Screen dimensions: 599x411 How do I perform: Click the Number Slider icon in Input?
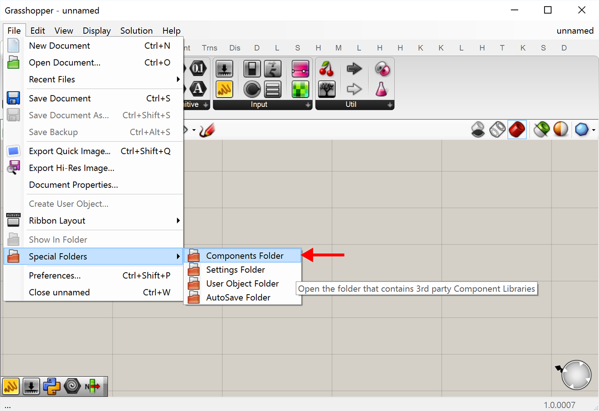click(225, 69)
